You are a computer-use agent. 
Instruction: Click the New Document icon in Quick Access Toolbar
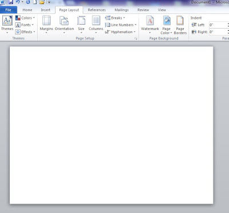35,2
